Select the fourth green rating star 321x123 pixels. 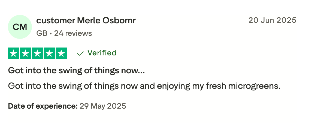click(x=49, y=53)
